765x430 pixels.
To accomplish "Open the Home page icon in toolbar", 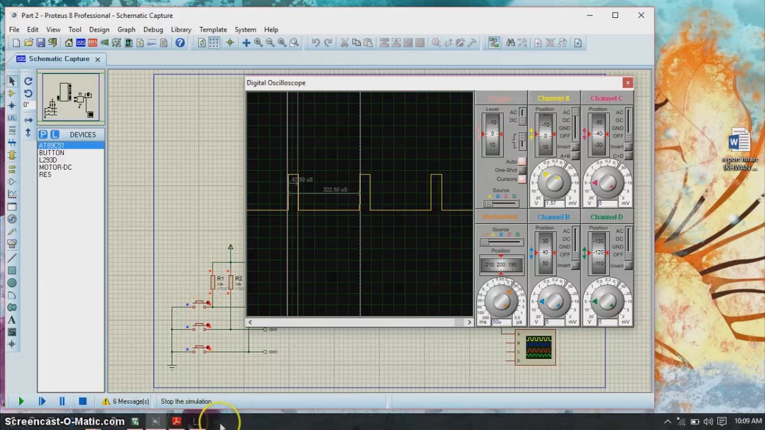I will point(69,43).
